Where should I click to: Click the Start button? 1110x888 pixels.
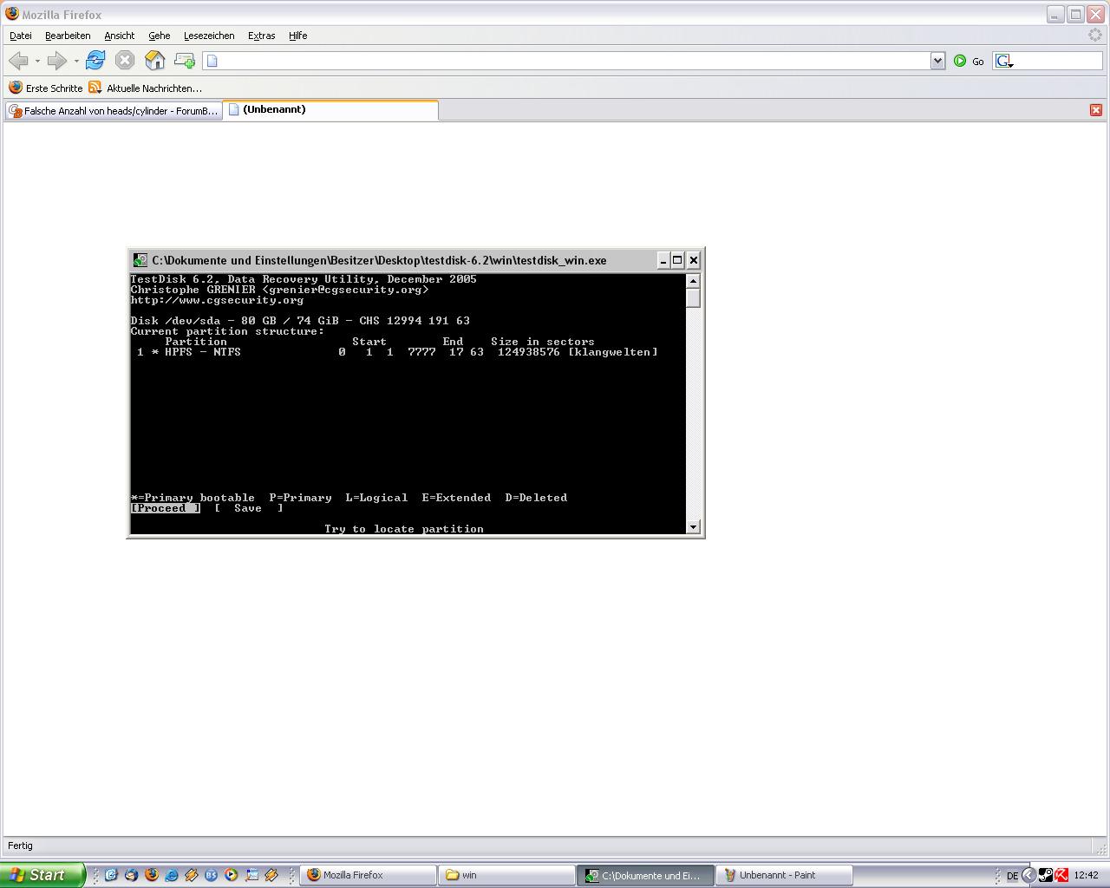pyautogui.click(x=42, y=875)
